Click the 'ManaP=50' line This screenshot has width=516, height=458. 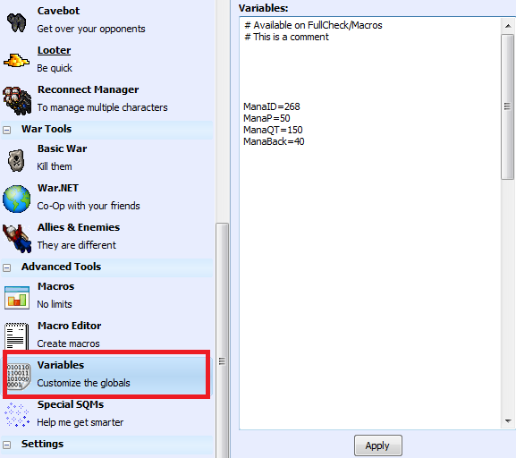coord(266,118)
